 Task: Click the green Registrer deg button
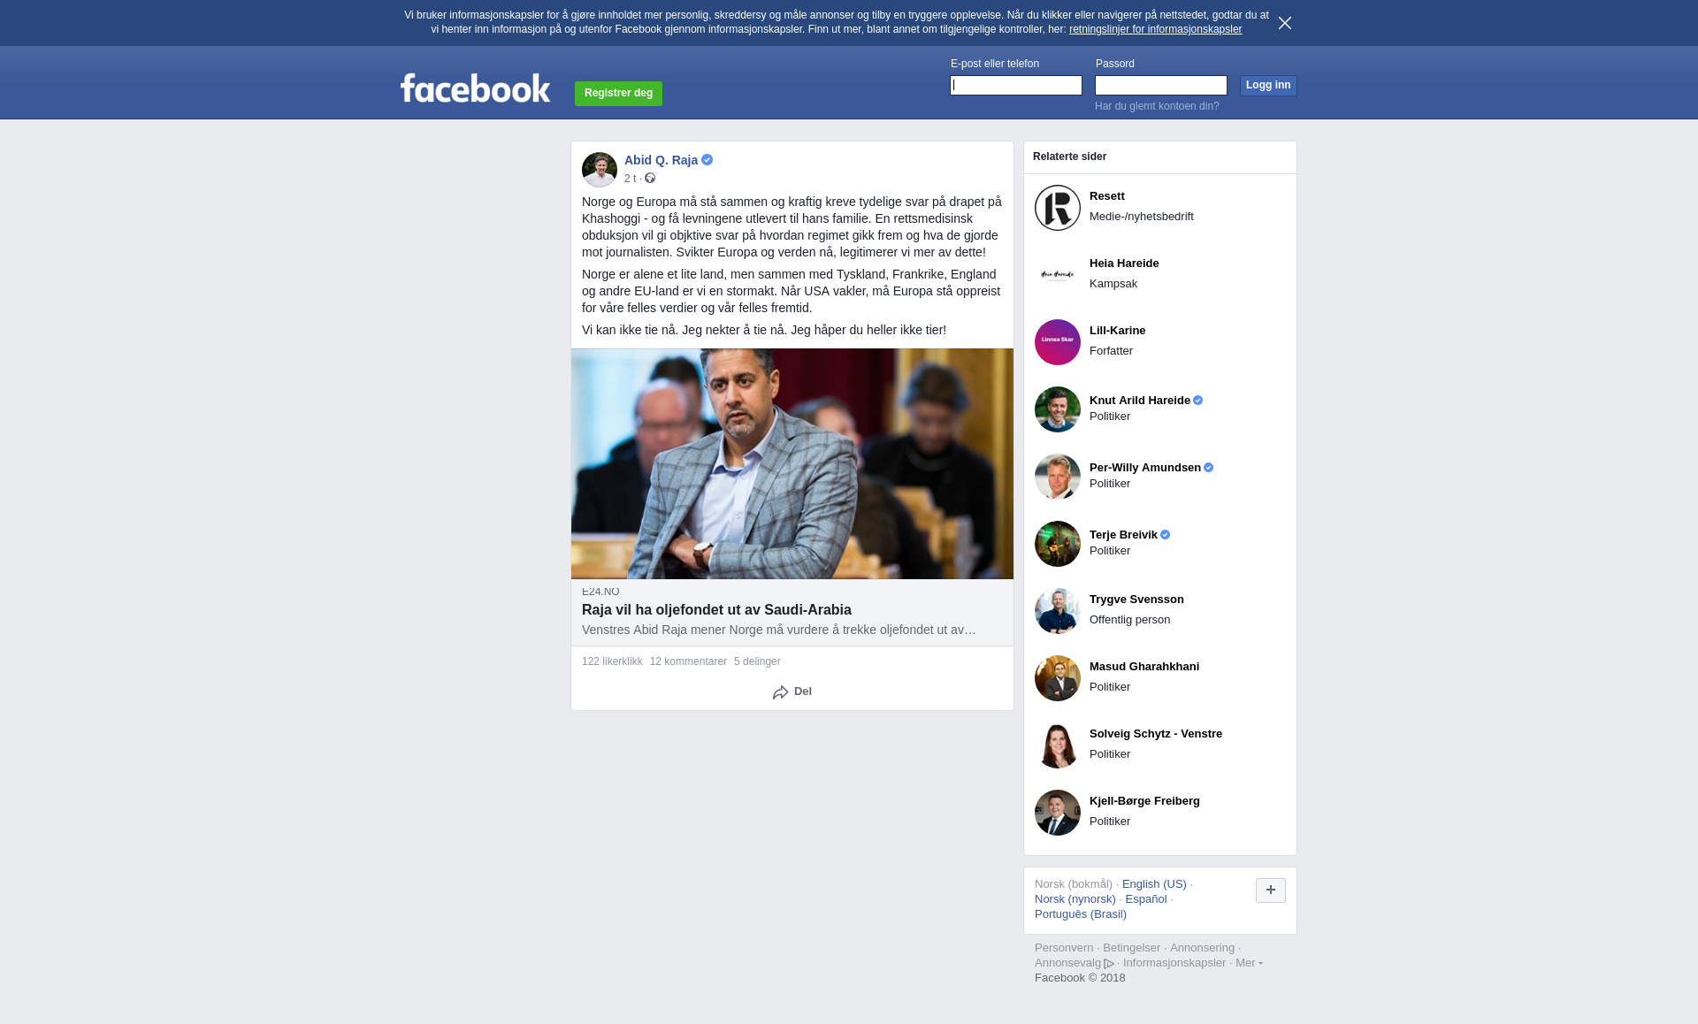pos(618,93)
